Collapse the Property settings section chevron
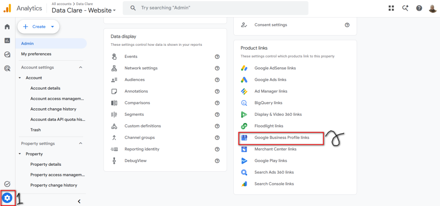440x206 pixels. [80, 143]
